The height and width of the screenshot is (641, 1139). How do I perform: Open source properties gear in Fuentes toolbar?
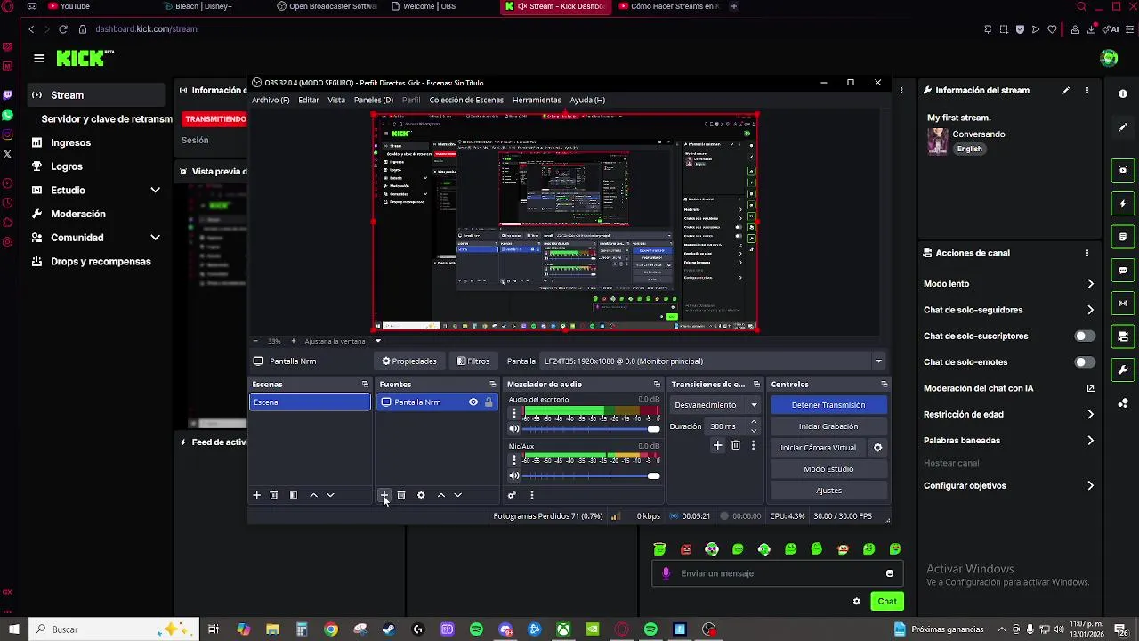click(421, 495)
